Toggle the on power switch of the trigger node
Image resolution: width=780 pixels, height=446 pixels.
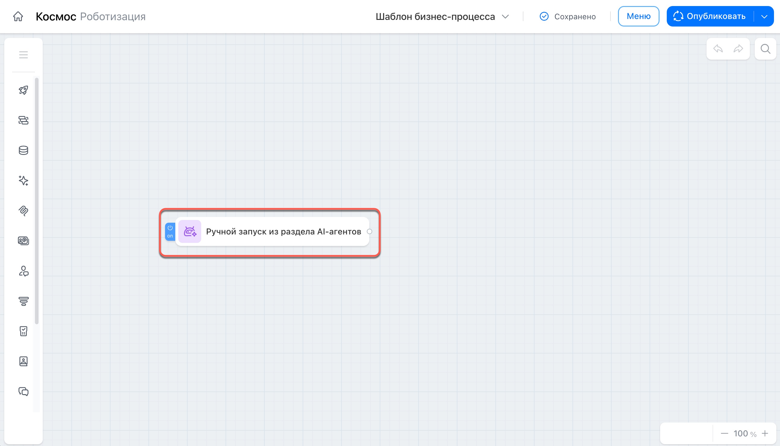click(x=170, y=231)
